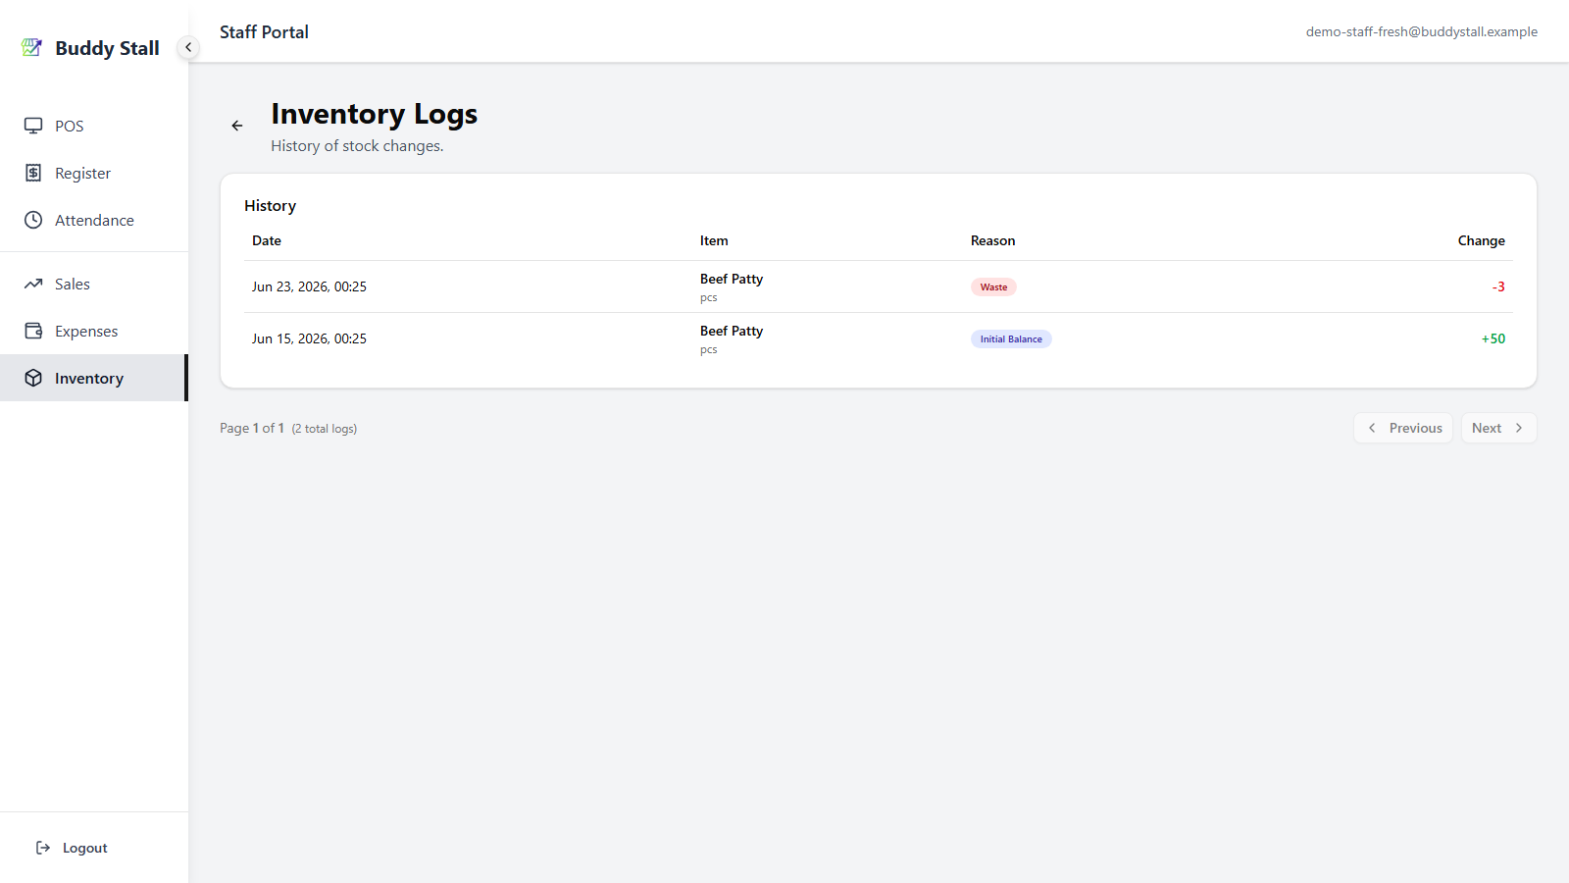Select the Inventory menu item
The image size is (1569, 883).
[x=94, y=378]
